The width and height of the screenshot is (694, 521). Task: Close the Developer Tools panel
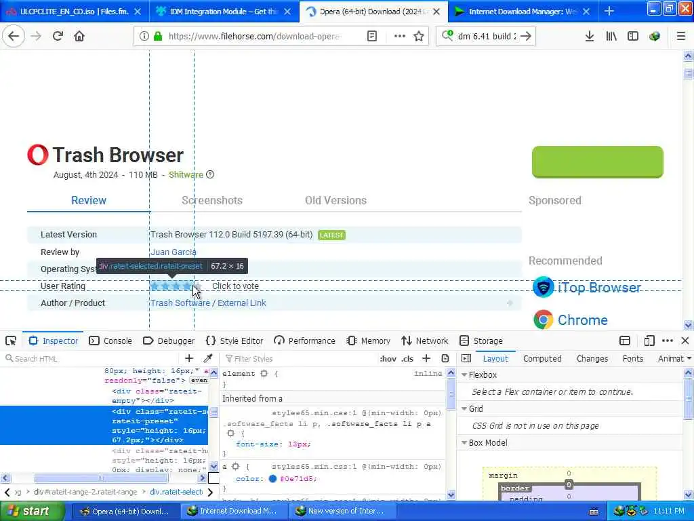685,341
